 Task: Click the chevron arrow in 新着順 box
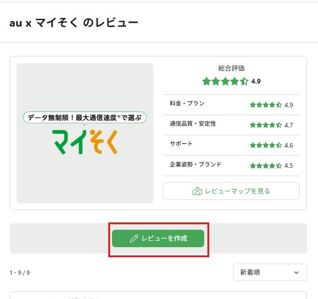[x=296, y=272]
